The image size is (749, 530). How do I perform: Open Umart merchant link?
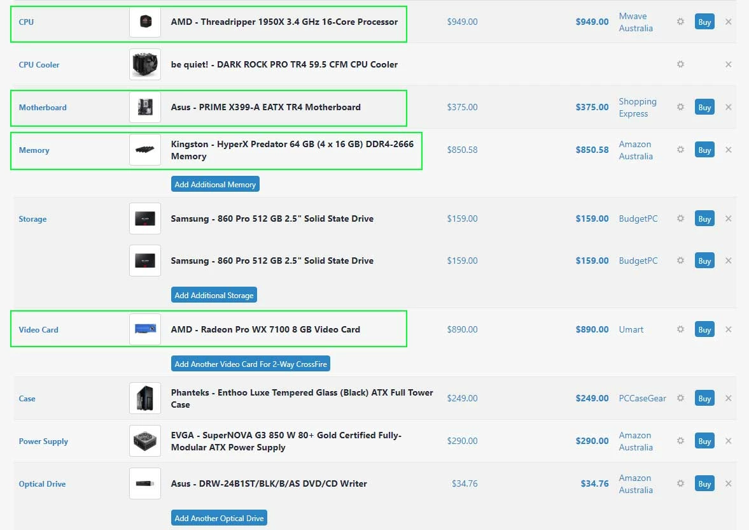pyautogui.click(x=631, y=329)
